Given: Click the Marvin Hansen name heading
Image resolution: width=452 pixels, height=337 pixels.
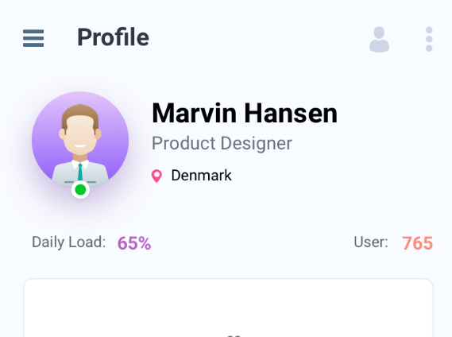Looking at the screenshot, I should [x=245, y=113].
